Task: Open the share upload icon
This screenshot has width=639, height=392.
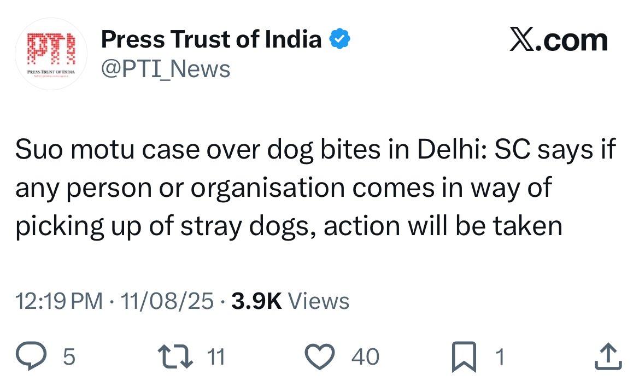Action: [607, 357]
